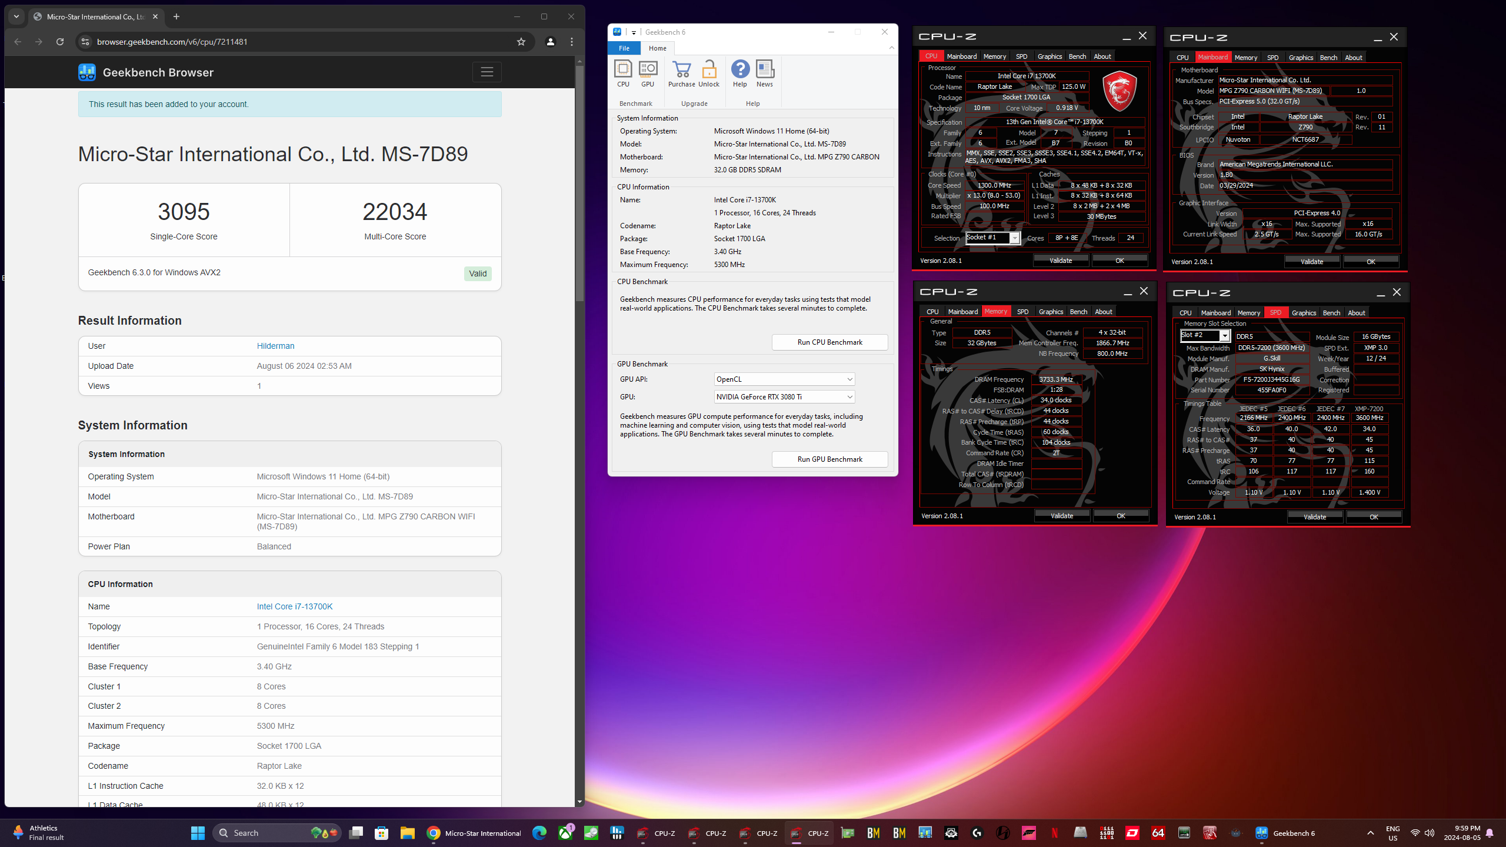Open Microsoft Store from the taskbar

point(382,833)
